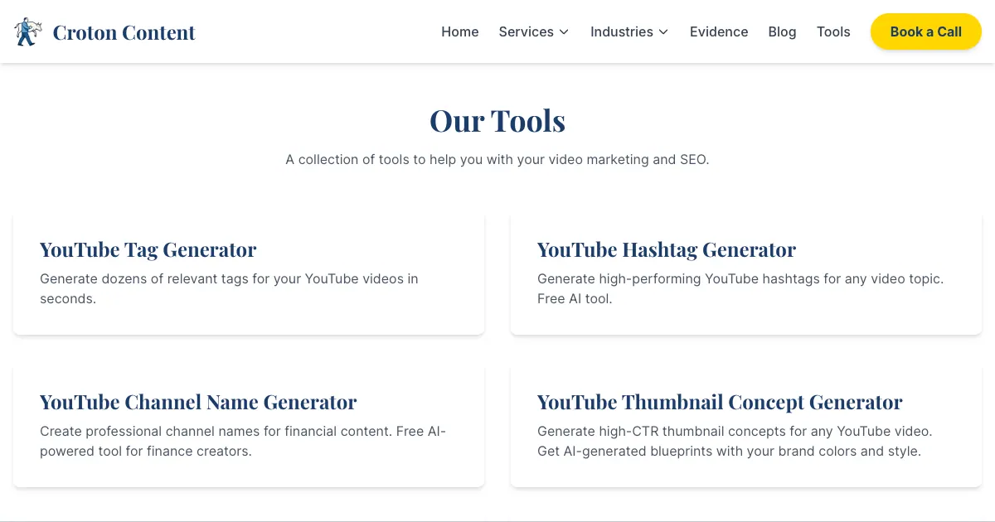Open the YouTube Thumbnail Concept Generator title link

[x=720, y=402]
